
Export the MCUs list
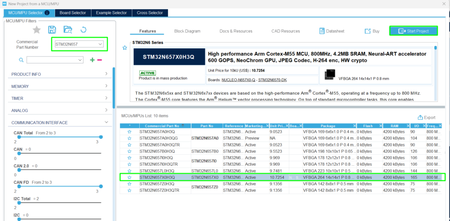(x=426, y=118)
